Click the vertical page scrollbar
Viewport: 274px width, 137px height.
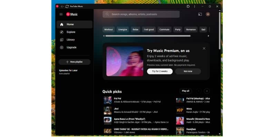[220, 31]
